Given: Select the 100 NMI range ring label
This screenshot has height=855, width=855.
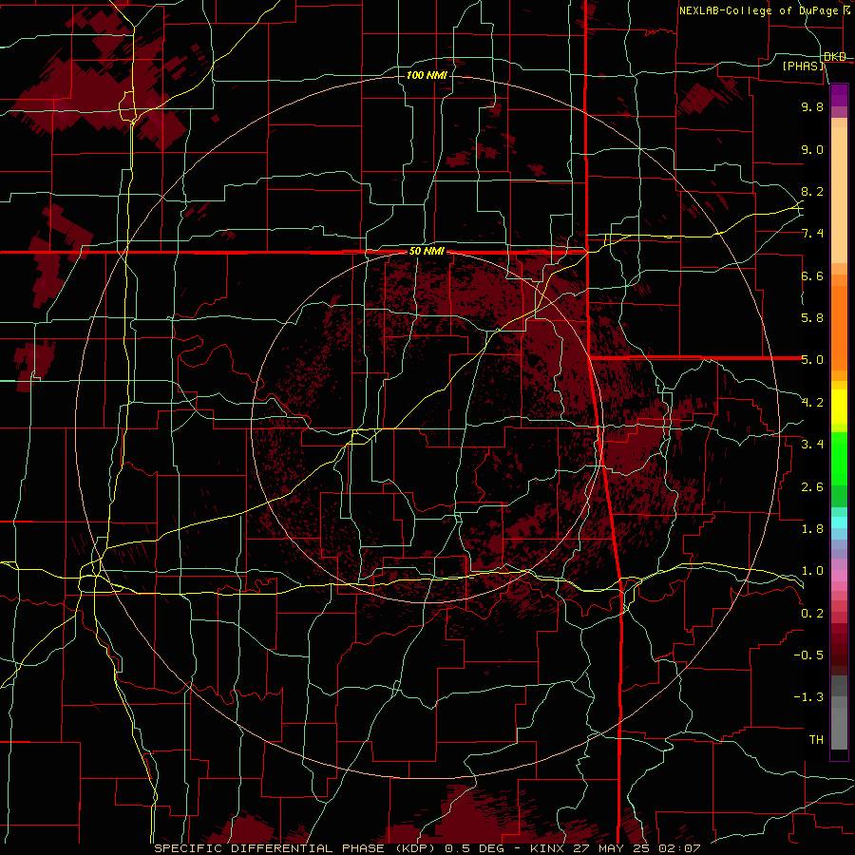Looking at the screenshot, I should (x=427, y=75).
